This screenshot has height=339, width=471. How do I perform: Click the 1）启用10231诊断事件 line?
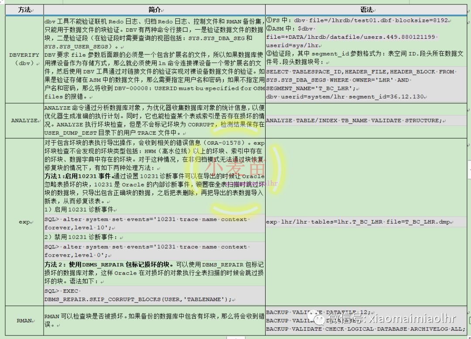click(x=78, y=210)
